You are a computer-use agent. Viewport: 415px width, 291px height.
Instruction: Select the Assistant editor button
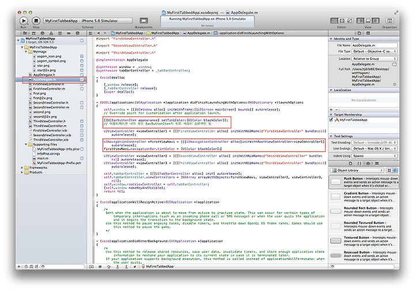coord(342,21)
